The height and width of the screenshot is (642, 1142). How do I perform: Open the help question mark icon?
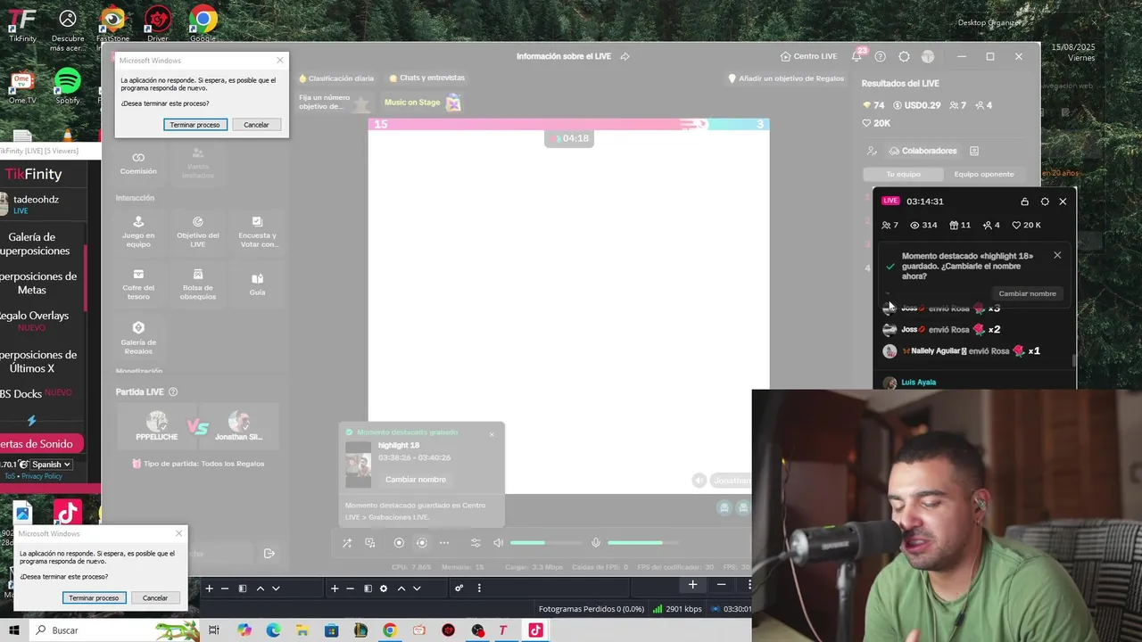[x=881, y=56]
